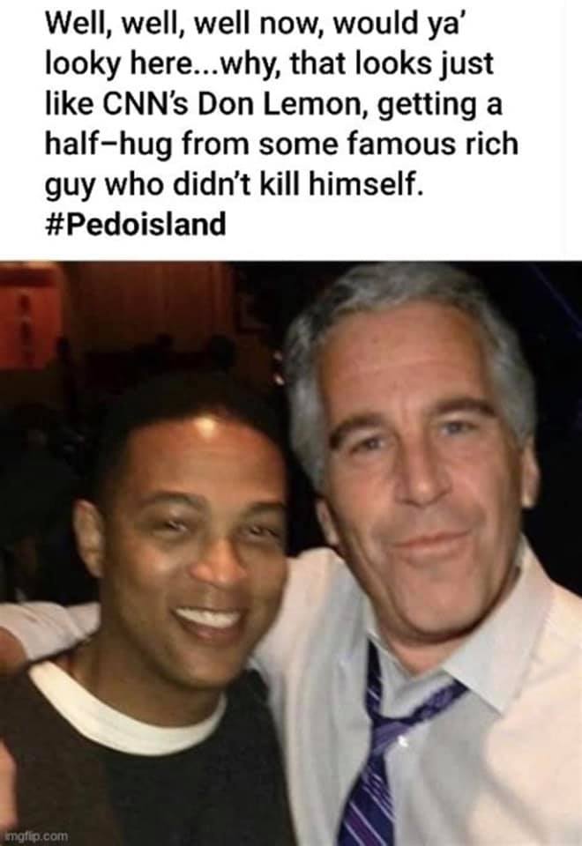This screenshot has height=846, width=582.
Task: Click the phrase "half–hug" in the caption
Action: click(108, 144)
